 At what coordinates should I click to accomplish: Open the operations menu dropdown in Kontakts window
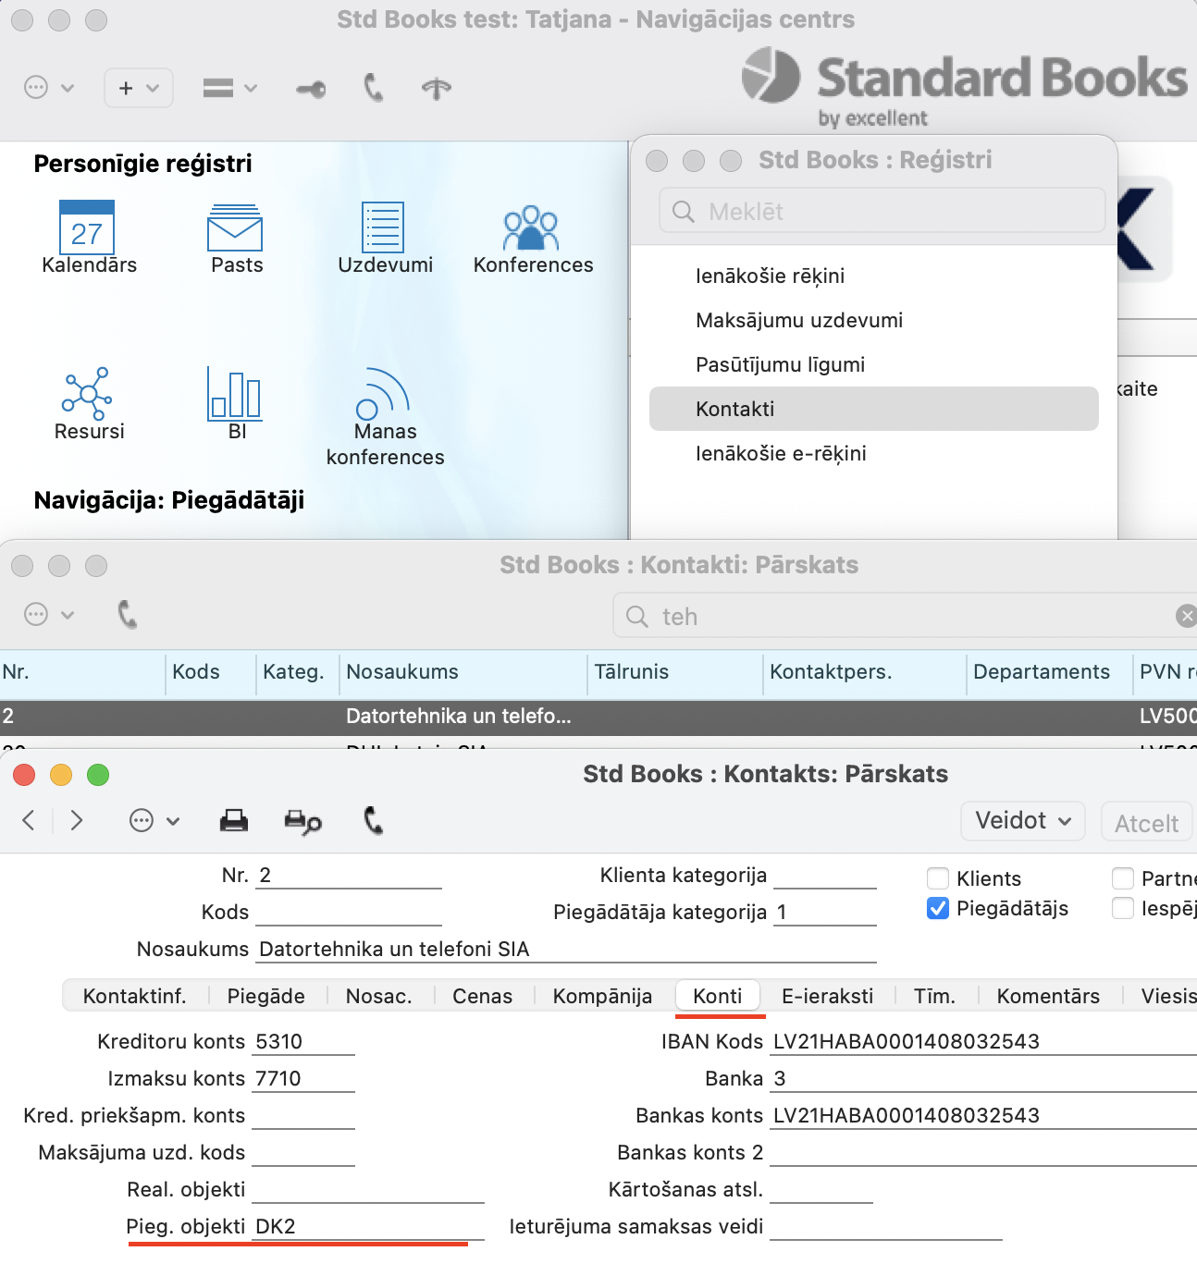coord(154,820)
